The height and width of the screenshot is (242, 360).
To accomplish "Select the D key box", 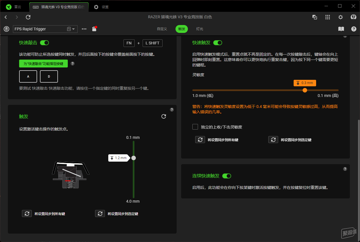I will coord(49,76).
